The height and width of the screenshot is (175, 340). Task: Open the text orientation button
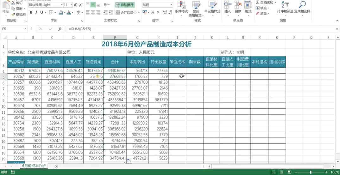[x=106, y=4]
